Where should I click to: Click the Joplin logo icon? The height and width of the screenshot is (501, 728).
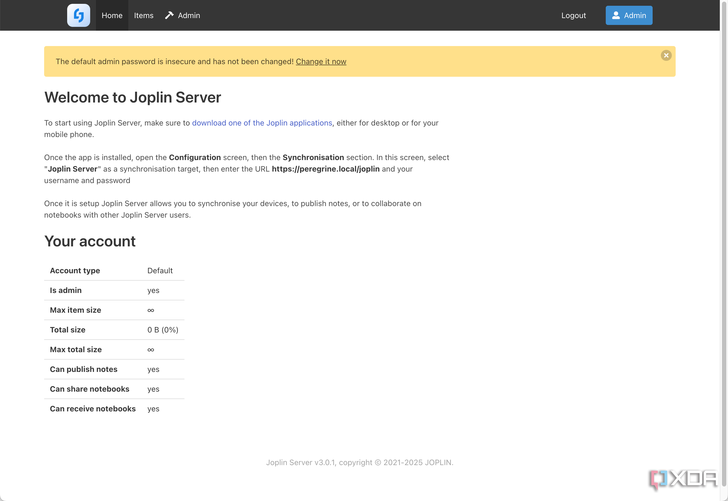pyautogui.click(x=78, y=15)
